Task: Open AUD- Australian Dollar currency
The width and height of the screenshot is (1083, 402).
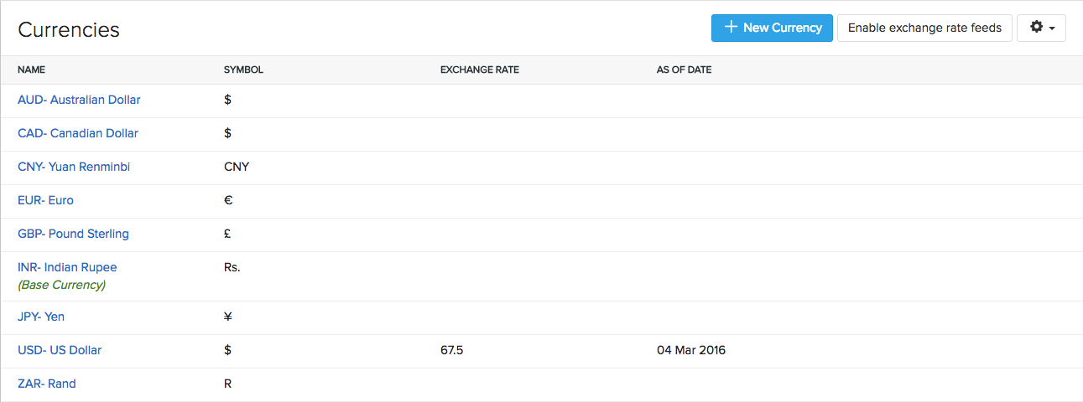Action: (x=79, y=100)
